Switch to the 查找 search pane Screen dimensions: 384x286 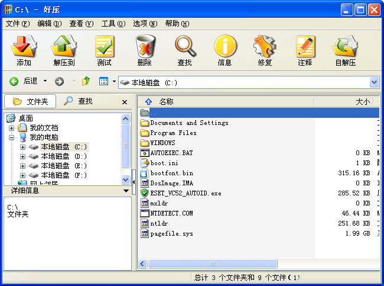pyautogui.click(x=79, y=101)
